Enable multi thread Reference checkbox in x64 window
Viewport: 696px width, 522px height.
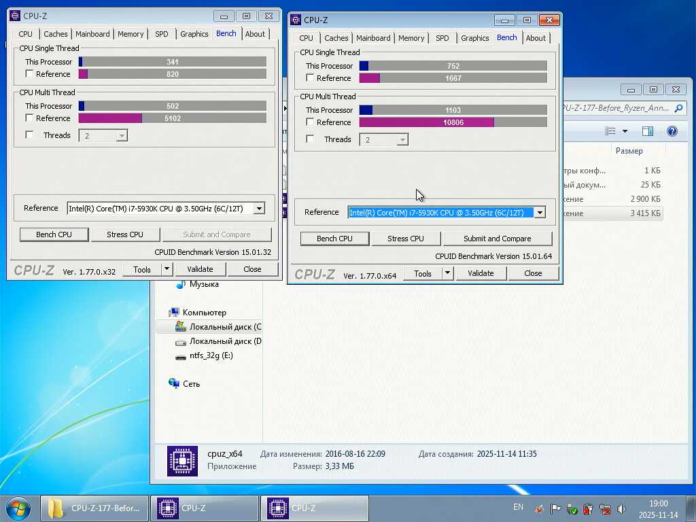(x=310, y=122)
